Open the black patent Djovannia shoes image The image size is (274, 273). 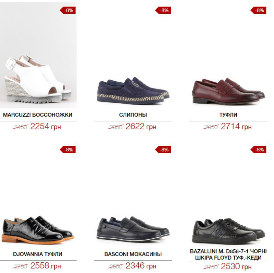(x=38, y=230)
